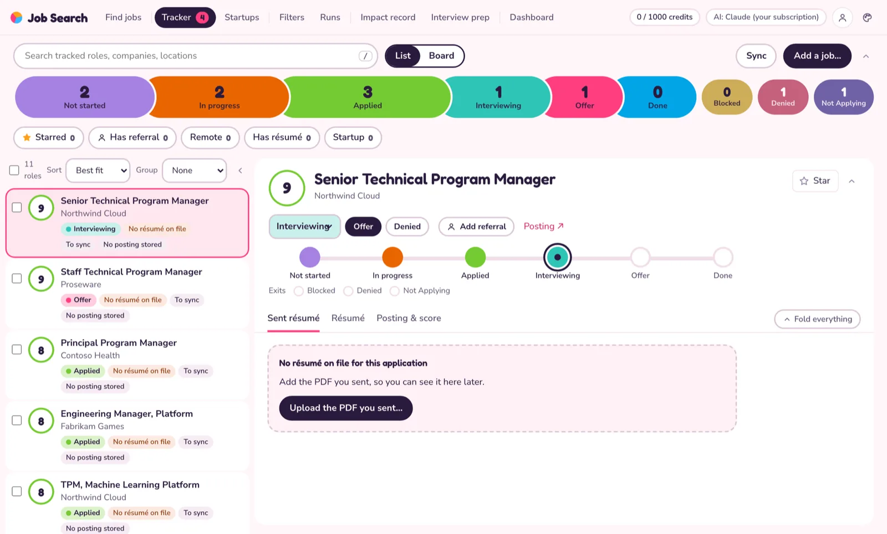
Task: Star the Senior Technical Program Manager role
Action: click(815, 181)
